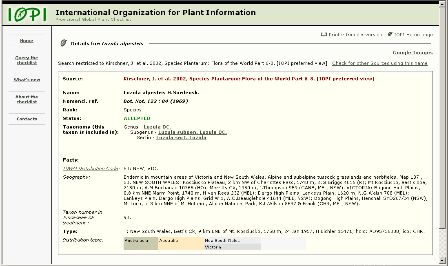Open Query the checklist menu item
The height and width of the screenshot is (266, 448).
(x=27, y=60)
